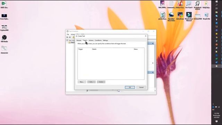Close the Create Task dialog with X

coord(146,36)
